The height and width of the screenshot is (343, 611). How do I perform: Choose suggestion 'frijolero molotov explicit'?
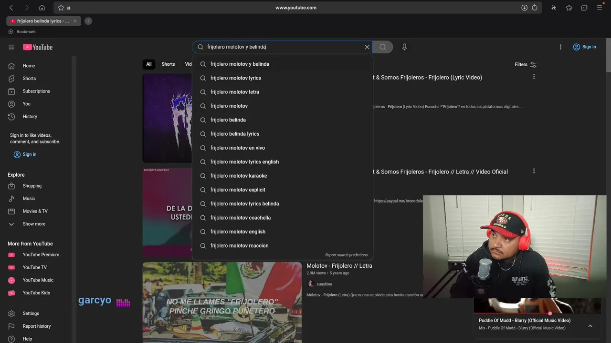coord(283,190)
